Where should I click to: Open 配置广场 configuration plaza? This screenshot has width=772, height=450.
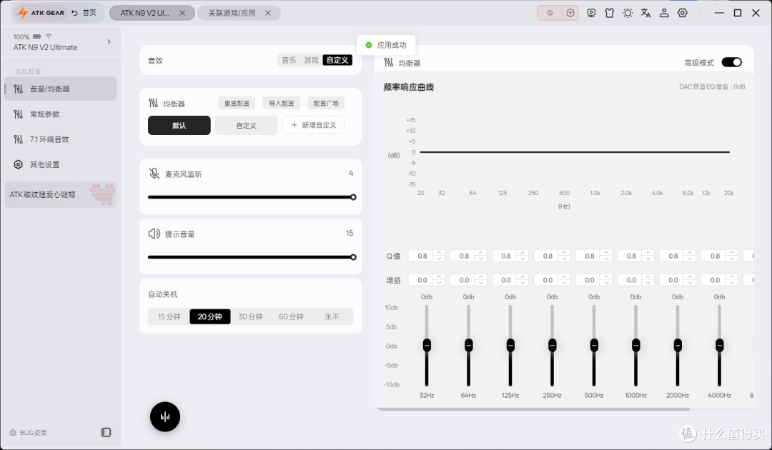click(326, 104)
